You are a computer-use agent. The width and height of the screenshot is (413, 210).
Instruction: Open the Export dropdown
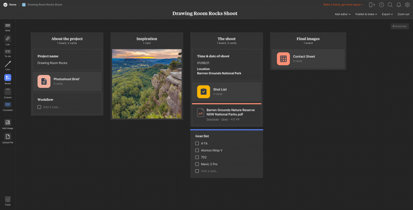tap(387, 14)
